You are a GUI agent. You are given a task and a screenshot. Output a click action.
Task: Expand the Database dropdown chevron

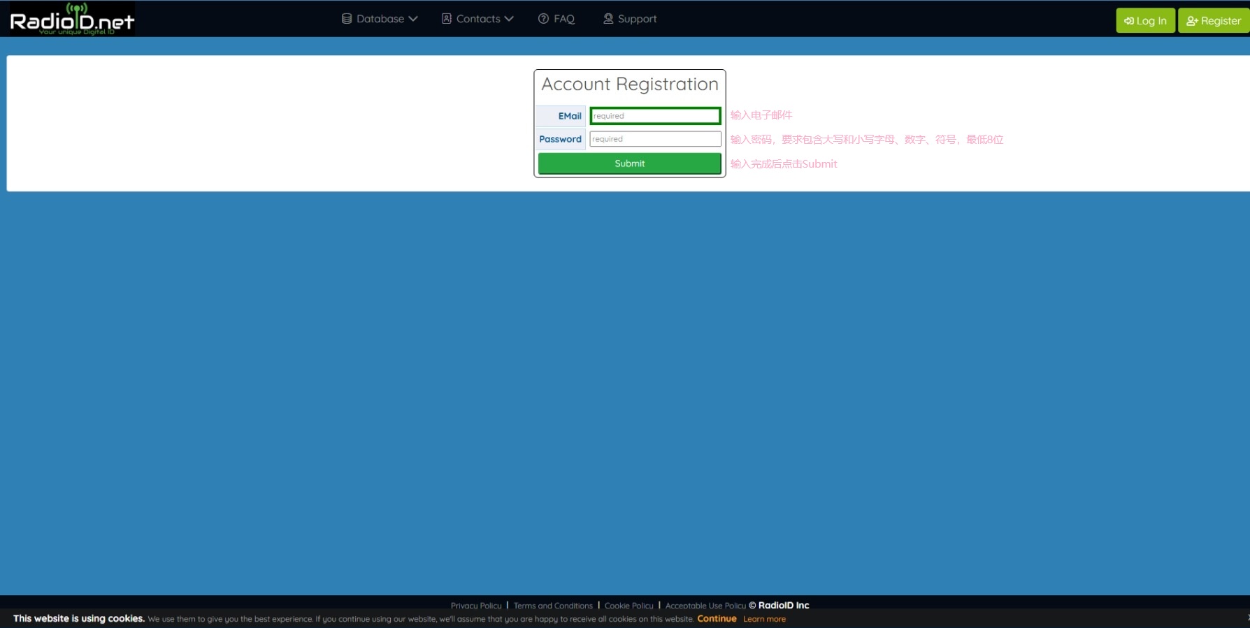tap(413, 19)
